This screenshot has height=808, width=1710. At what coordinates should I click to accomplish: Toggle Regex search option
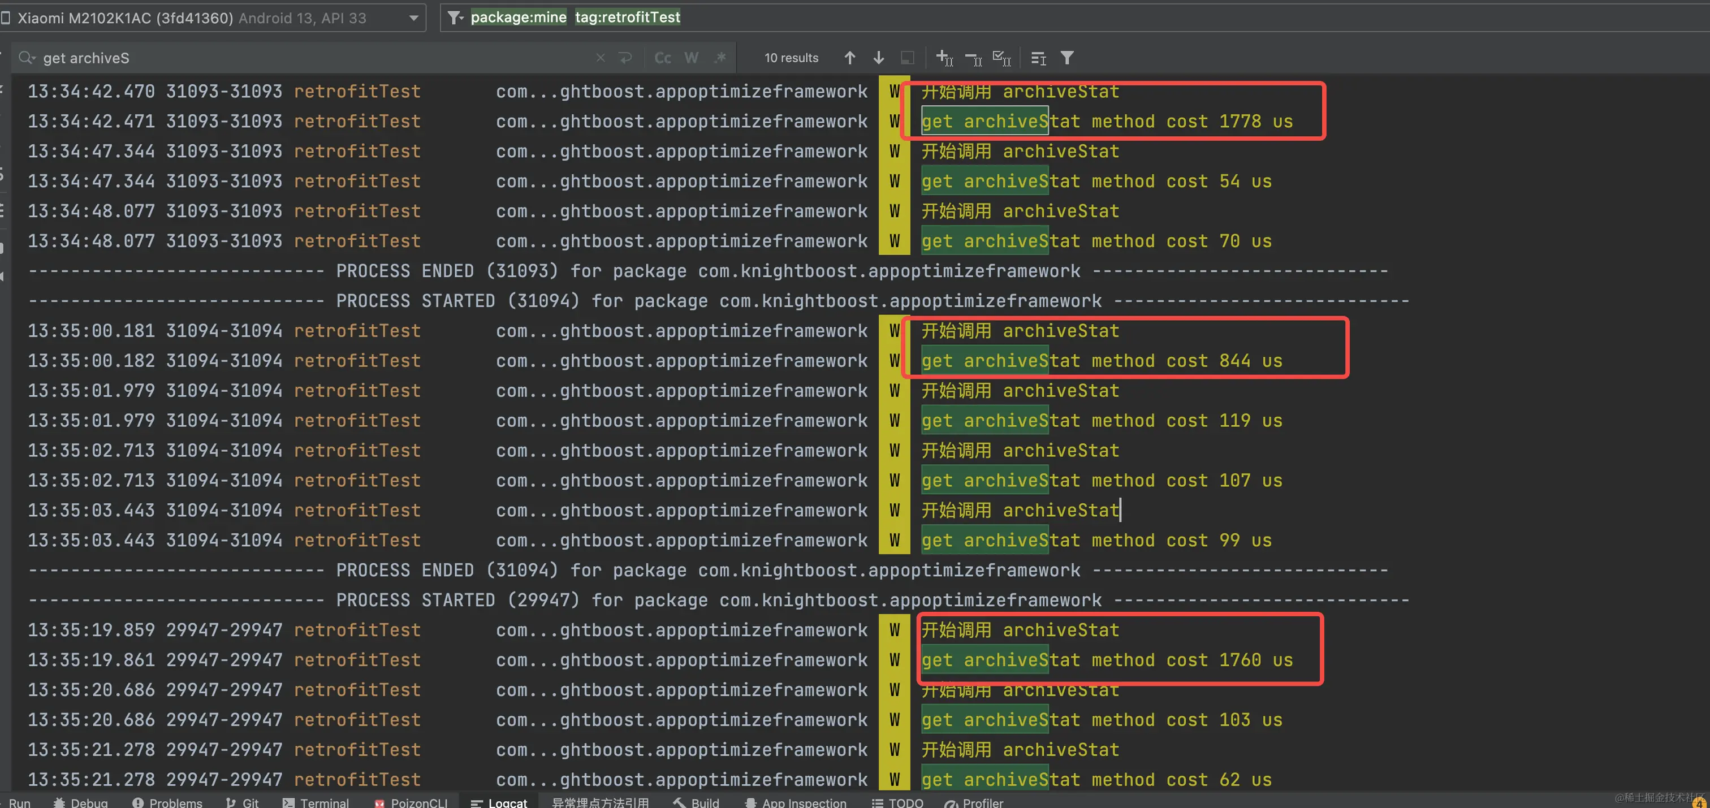(720, 58)
